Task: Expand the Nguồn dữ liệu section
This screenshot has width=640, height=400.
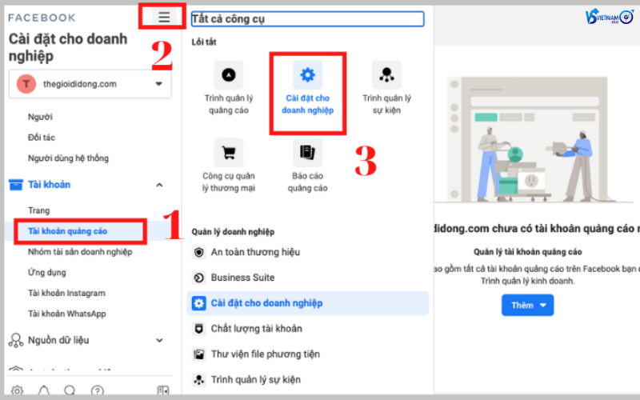Action: pos(158,340)
